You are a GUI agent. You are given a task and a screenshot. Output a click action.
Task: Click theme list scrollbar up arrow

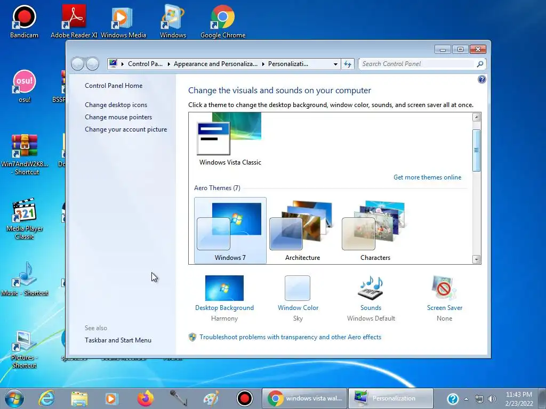(476, 117)
